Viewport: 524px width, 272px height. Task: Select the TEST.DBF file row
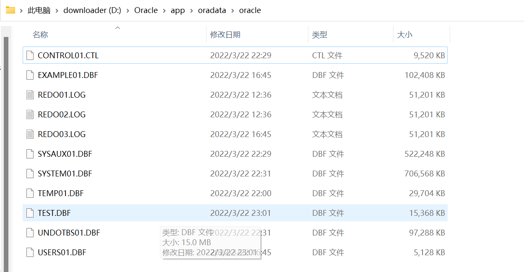(55, 213)
